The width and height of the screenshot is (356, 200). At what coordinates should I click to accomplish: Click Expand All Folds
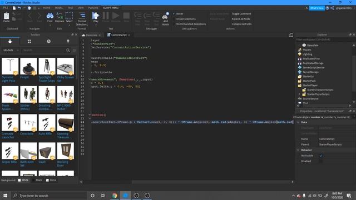pyautogui.click(x=241, y=19)
